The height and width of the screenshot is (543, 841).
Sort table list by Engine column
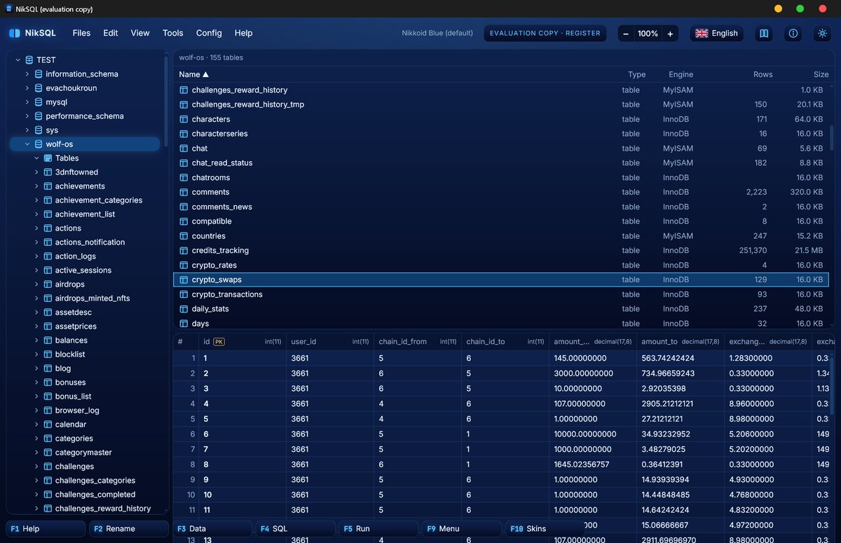[x=681, y=74]
